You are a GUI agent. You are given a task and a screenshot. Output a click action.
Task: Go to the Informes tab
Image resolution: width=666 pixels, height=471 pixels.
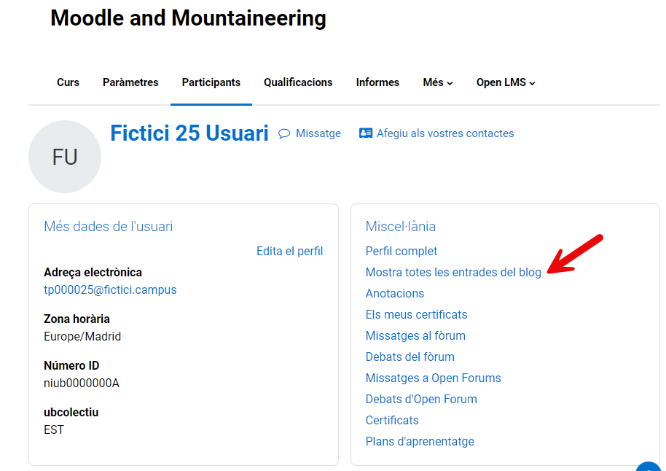[x=377, y=82]
